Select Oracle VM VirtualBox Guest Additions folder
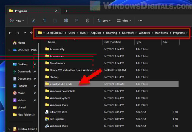This screenshot has width=192, height=132. click(111, 70)
